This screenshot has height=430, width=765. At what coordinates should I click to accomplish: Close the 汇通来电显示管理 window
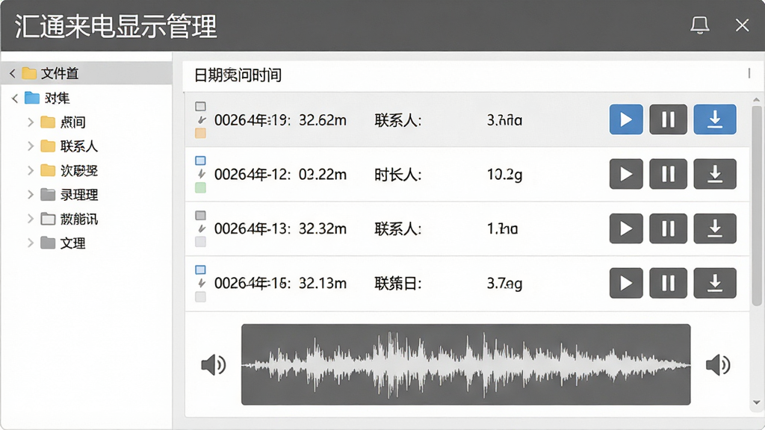click(x=742, y=25)
